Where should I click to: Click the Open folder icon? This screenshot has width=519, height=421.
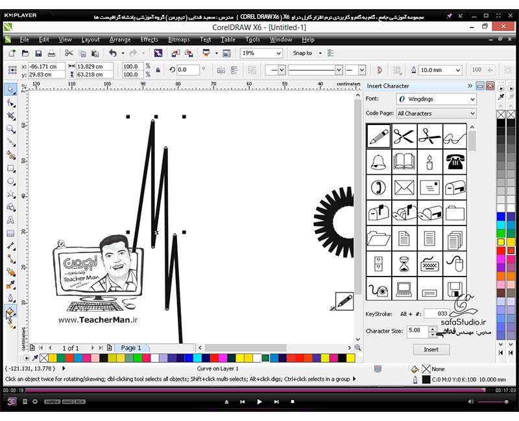25,53
